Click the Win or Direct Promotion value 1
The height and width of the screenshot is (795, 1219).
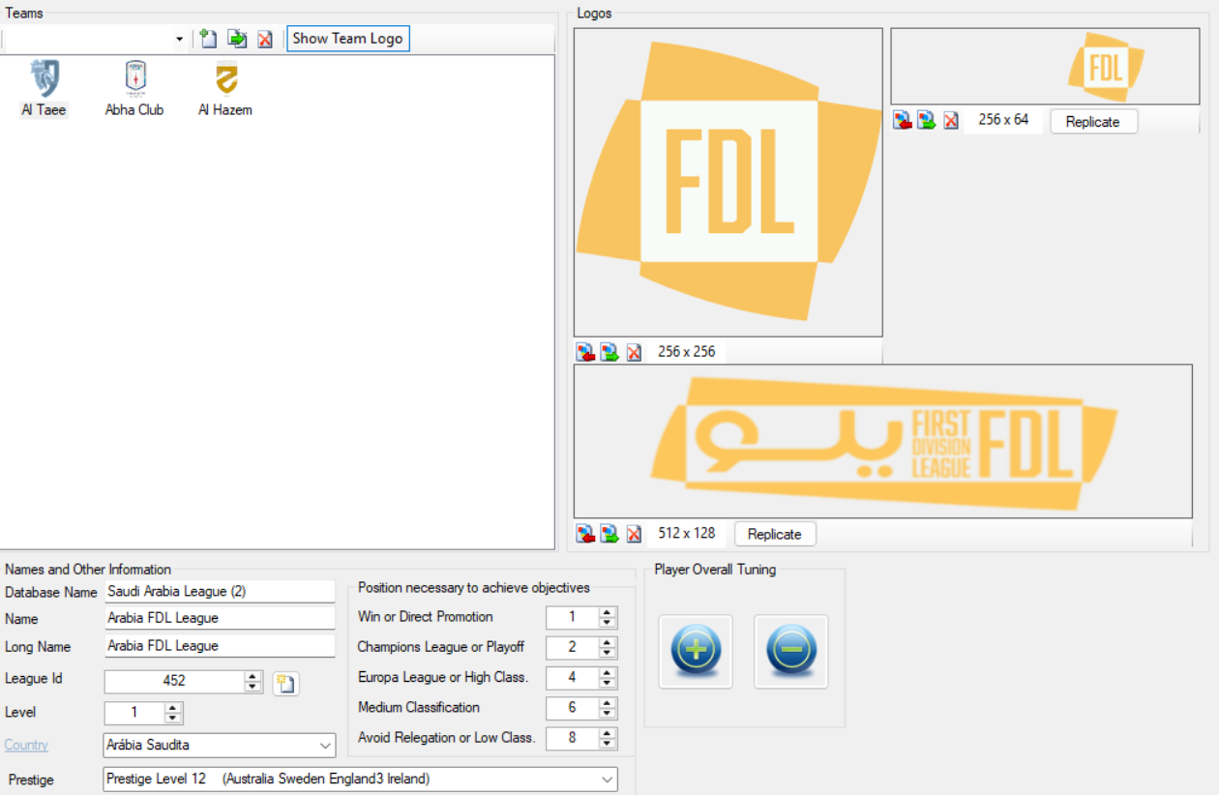coord(572,617)
